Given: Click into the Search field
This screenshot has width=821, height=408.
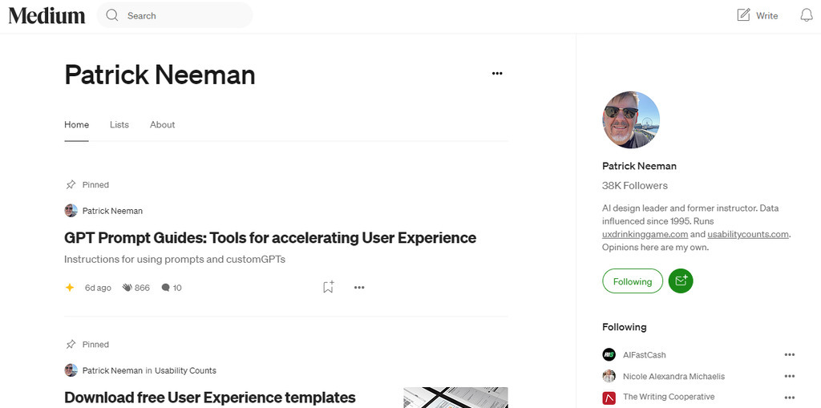Looking at the screenshot, I should (x=184, y=15).
